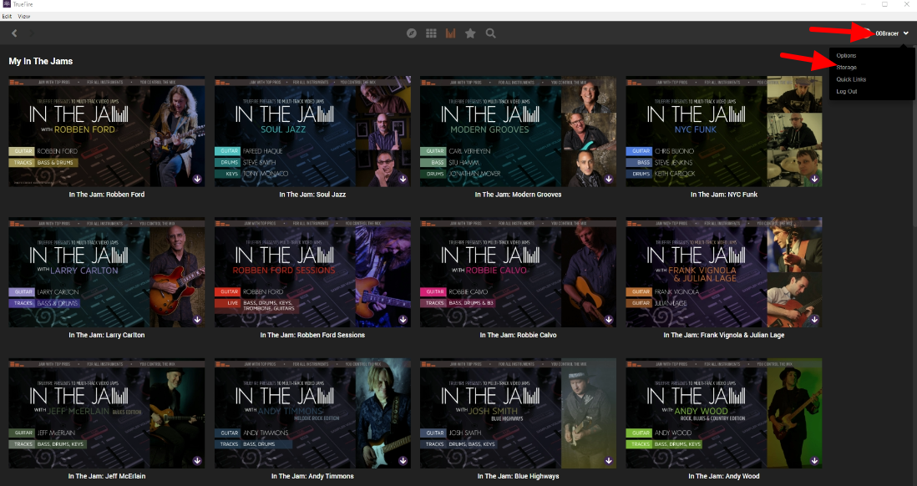Click the 'In The Jam: Blue Highways' title
This screenshot has height=486, width=917.
click(x=518, y=476)
